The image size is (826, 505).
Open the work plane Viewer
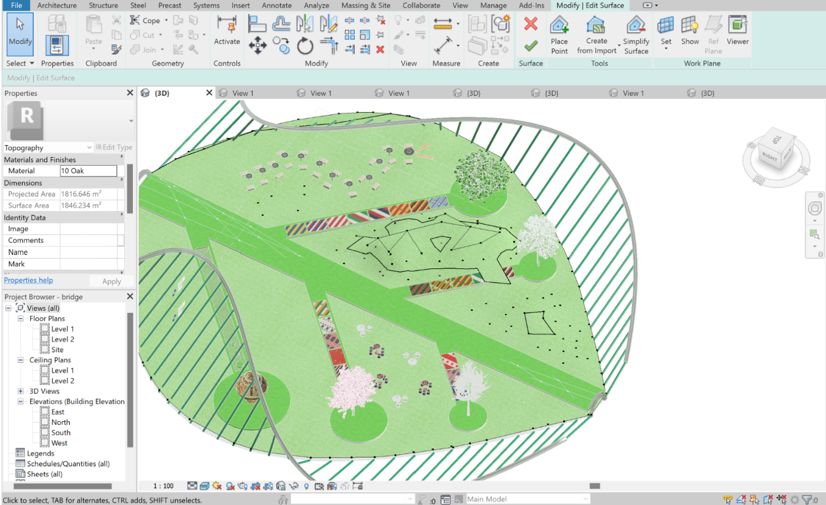737,31
